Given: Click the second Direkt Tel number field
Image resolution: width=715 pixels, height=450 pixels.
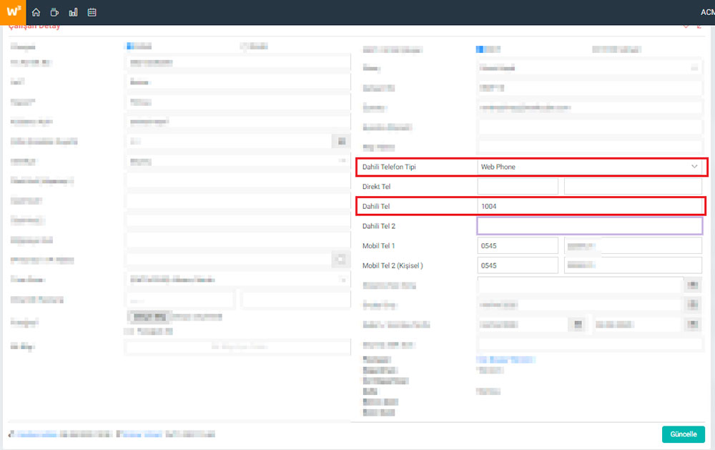Looking at the screenshot, I should [632, 186].
